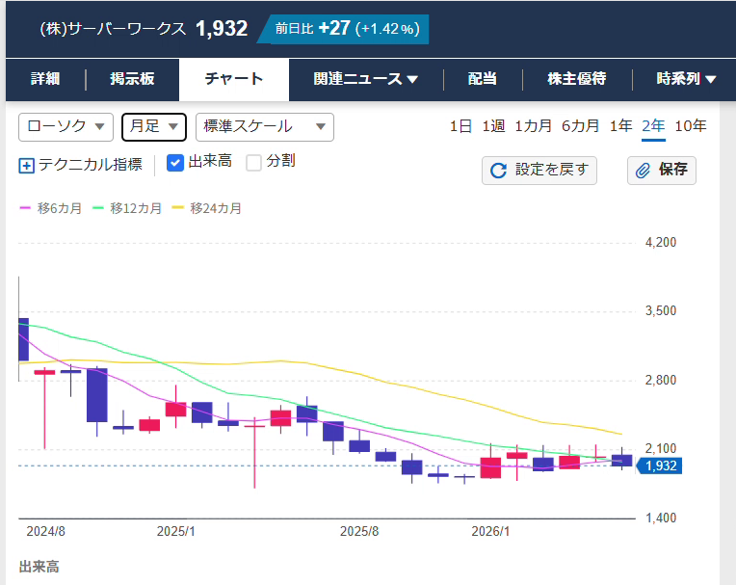
Task: Open the 月足 interval dropdown
Action: (x=154, y=127)
